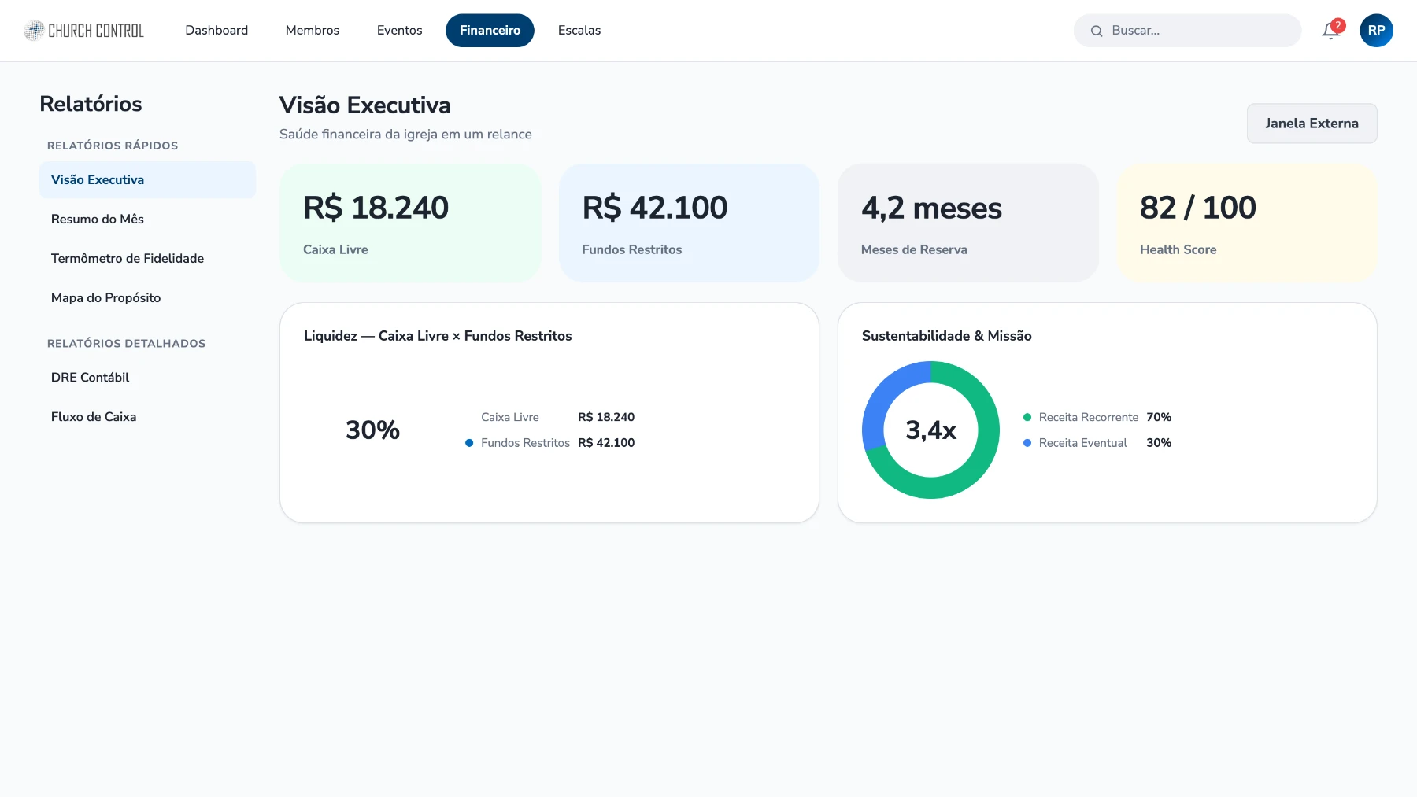The image size is (1417, 797).
Task: Click the 30% liquidity value
Action: 372,430
